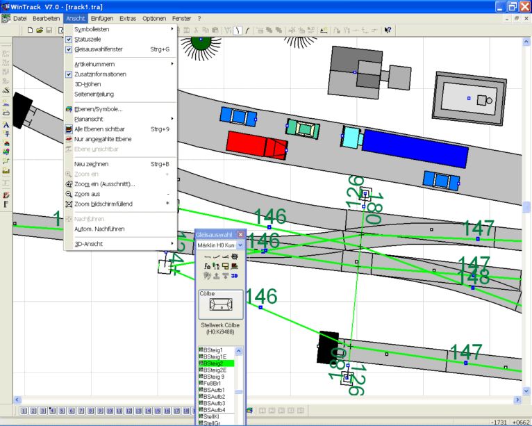Select BSteig2E in the track list
The image size is (532, 426).
[216, 370]
